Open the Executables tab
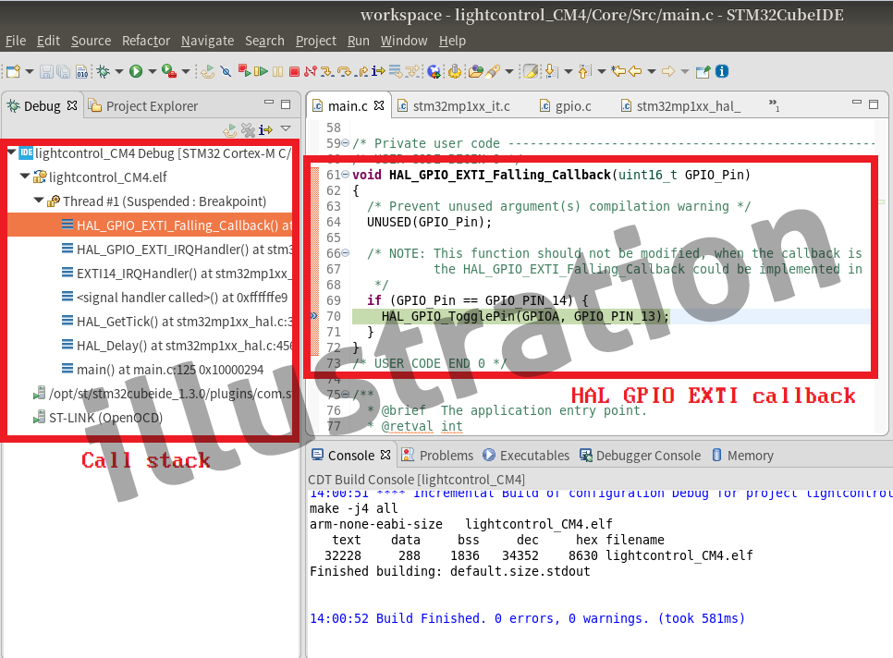The image size is (893, 658). point(526,456)
